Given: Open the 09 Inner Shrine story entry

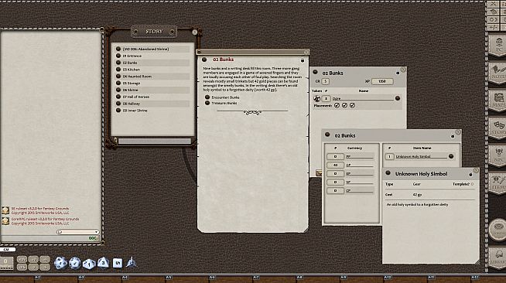Looking at the screenshot, I should pyautogui.click(x=135, y=111).
